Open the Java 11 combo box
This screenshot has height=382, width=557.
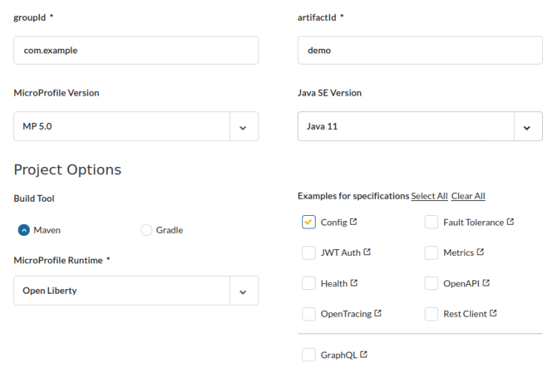tap(420, 126)
